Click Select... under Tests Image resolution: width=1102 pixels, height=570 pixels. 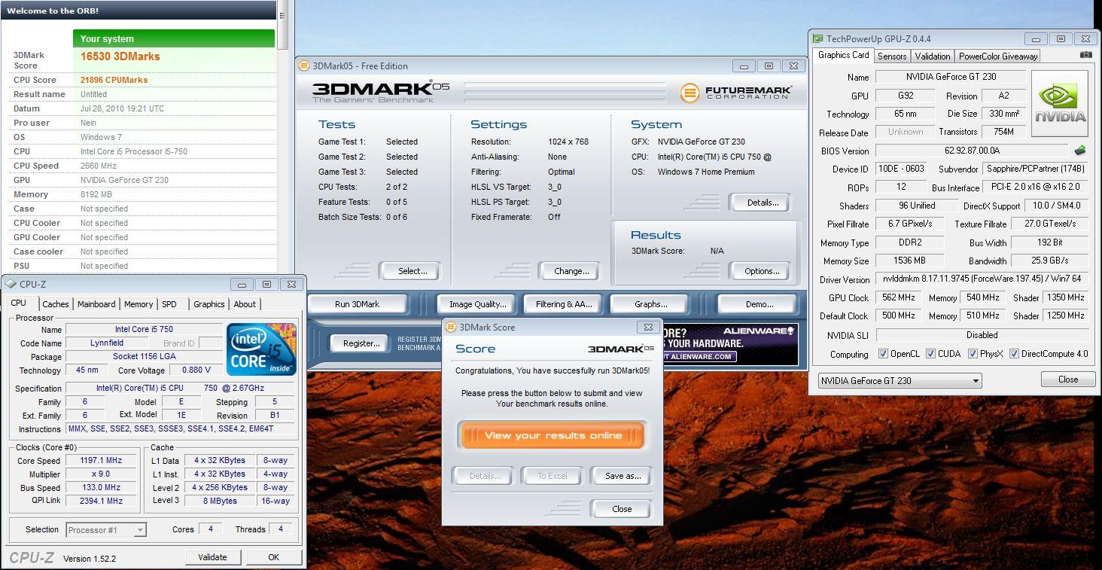point(412,271)
